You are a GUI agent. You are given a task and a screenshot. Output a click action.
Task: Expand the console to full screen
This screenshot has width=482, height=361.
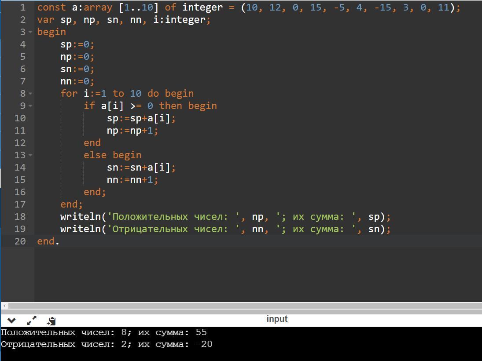[x=32, y=321]
